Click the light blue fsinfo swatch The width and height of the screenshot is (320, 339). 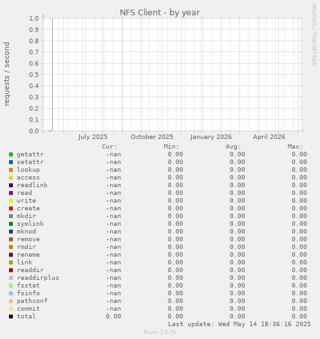[11, 293]
